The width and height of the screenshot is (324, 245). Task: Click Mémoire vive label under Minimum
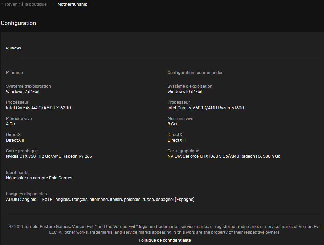tap(19, 119)
